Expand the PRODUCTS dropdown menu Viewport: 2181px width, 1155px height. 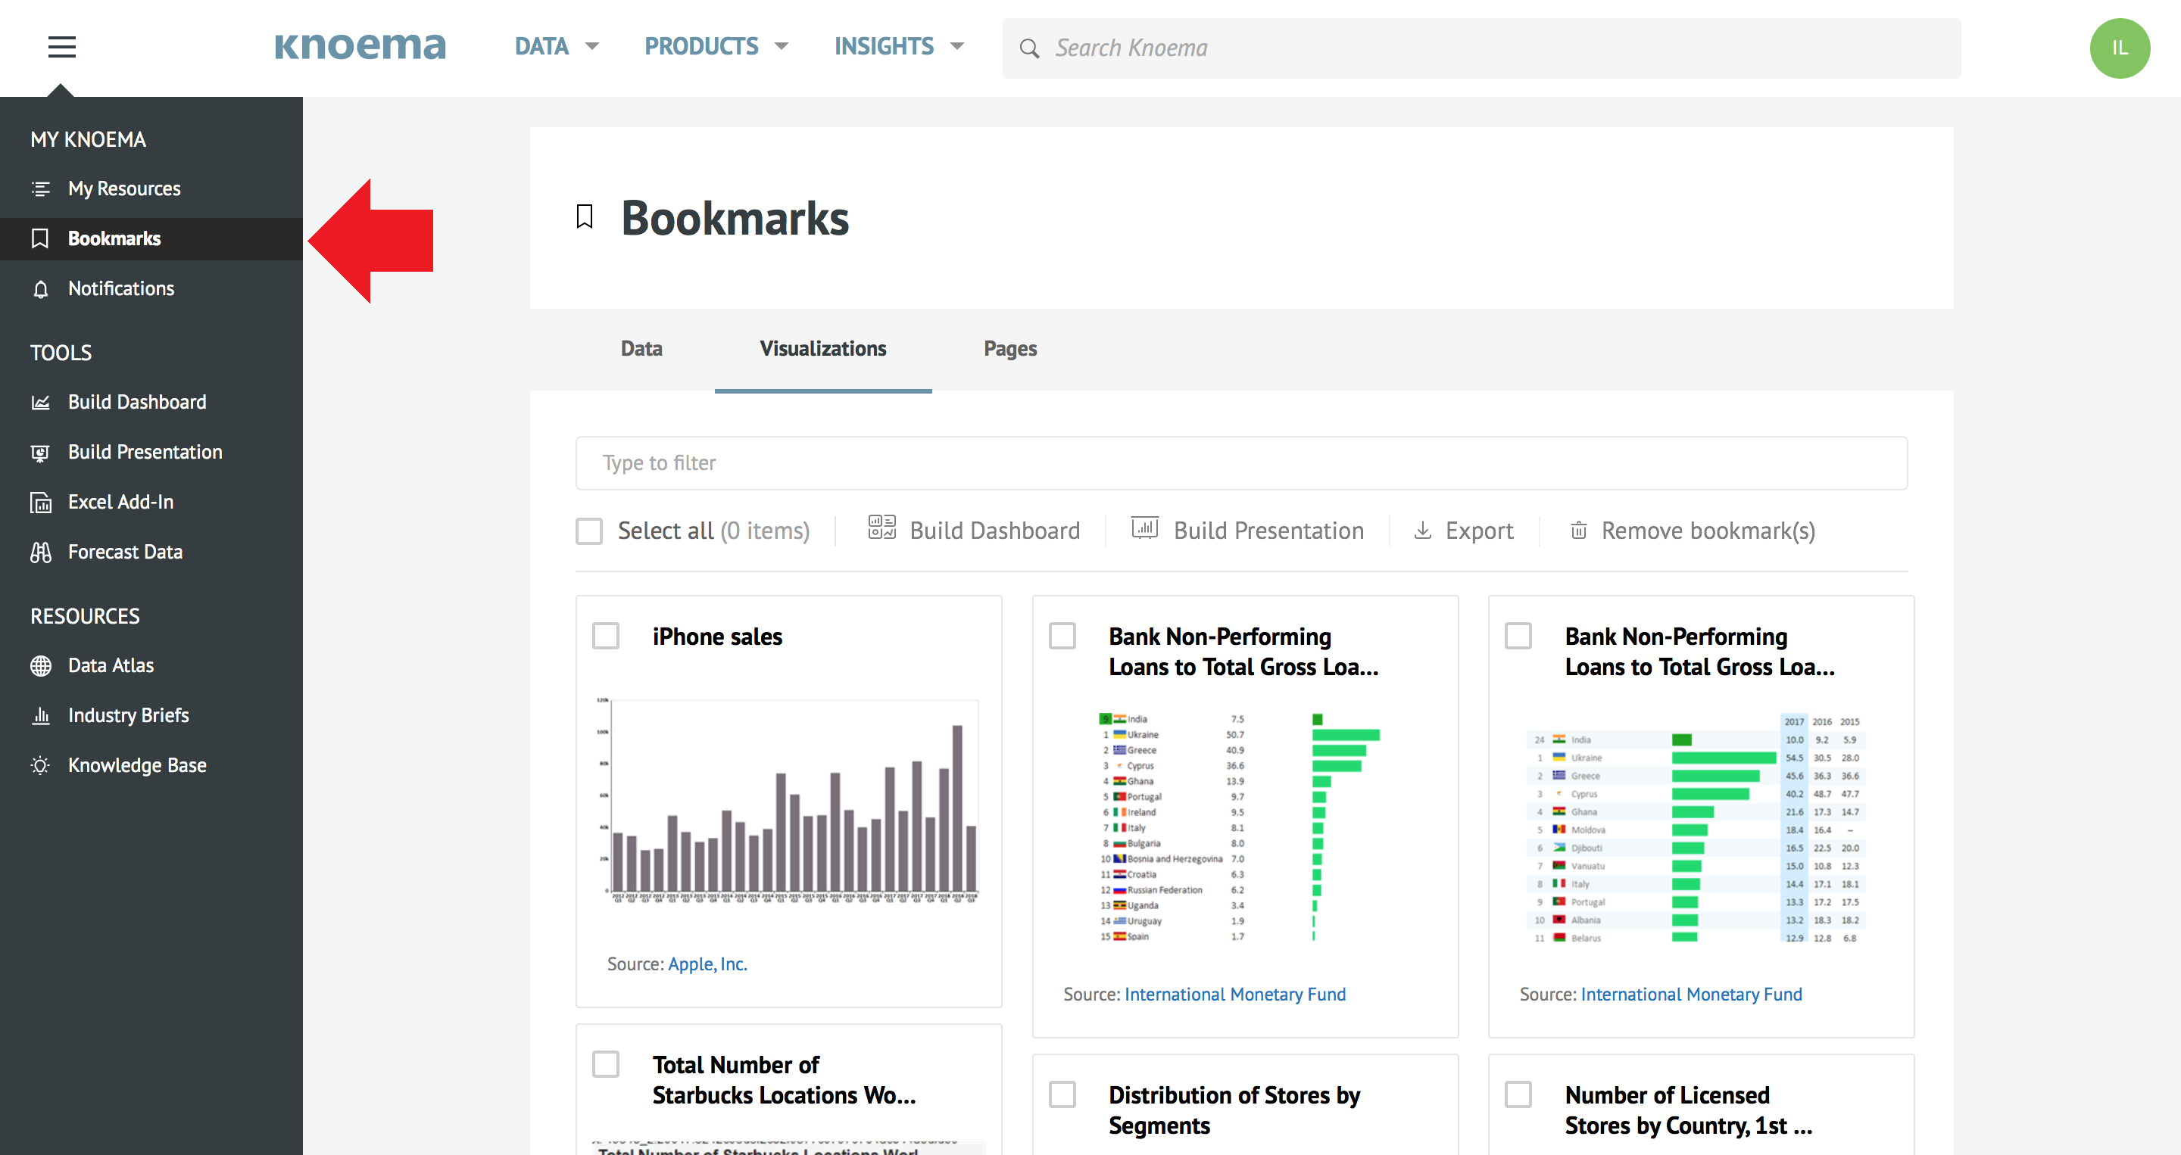pyautogui.click(x=716, y=46)
